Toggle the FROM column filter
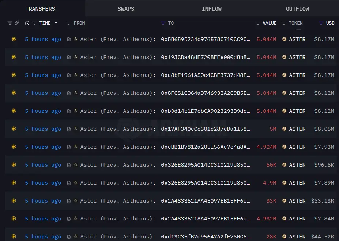 [x=68, y=23]
